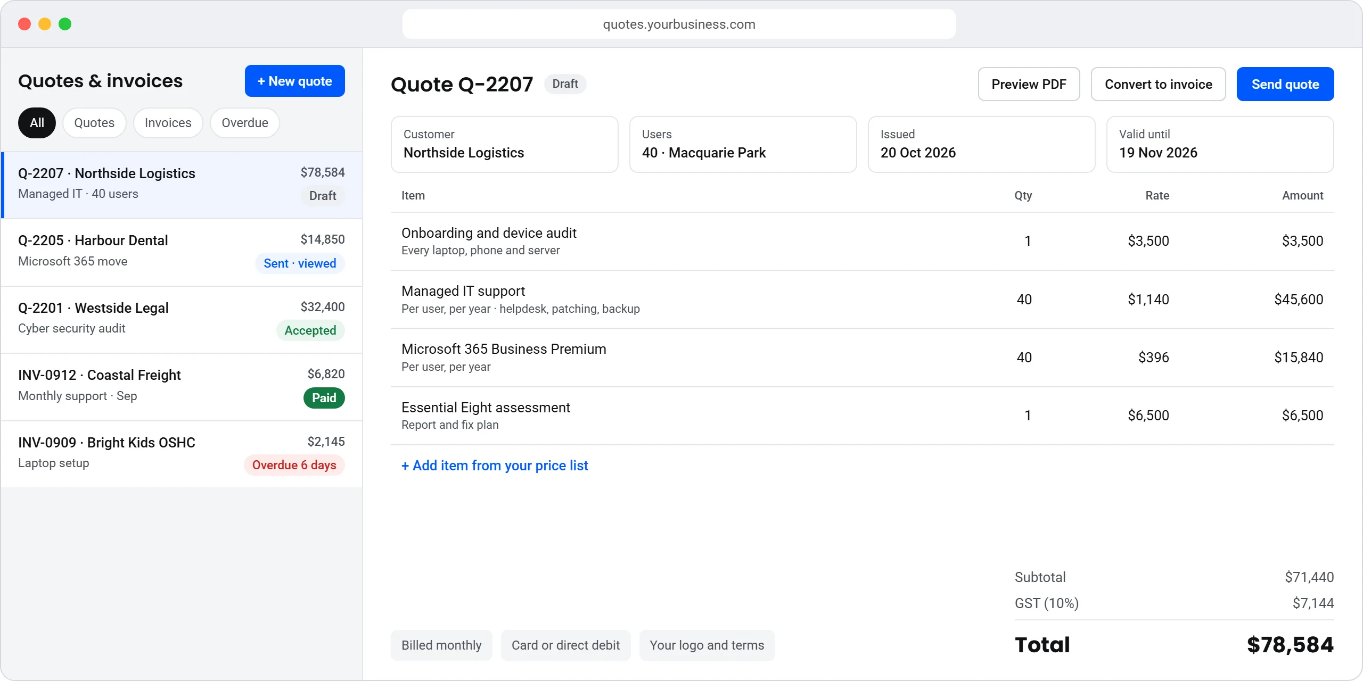Click the Valid until 19 Nov 2026 field

pyautogui.click(x=1220, y=144)
